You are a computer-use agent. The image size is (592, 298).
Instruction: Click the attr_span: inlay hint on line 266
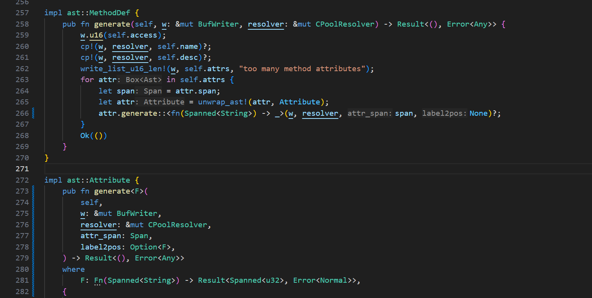coord(369,113)
